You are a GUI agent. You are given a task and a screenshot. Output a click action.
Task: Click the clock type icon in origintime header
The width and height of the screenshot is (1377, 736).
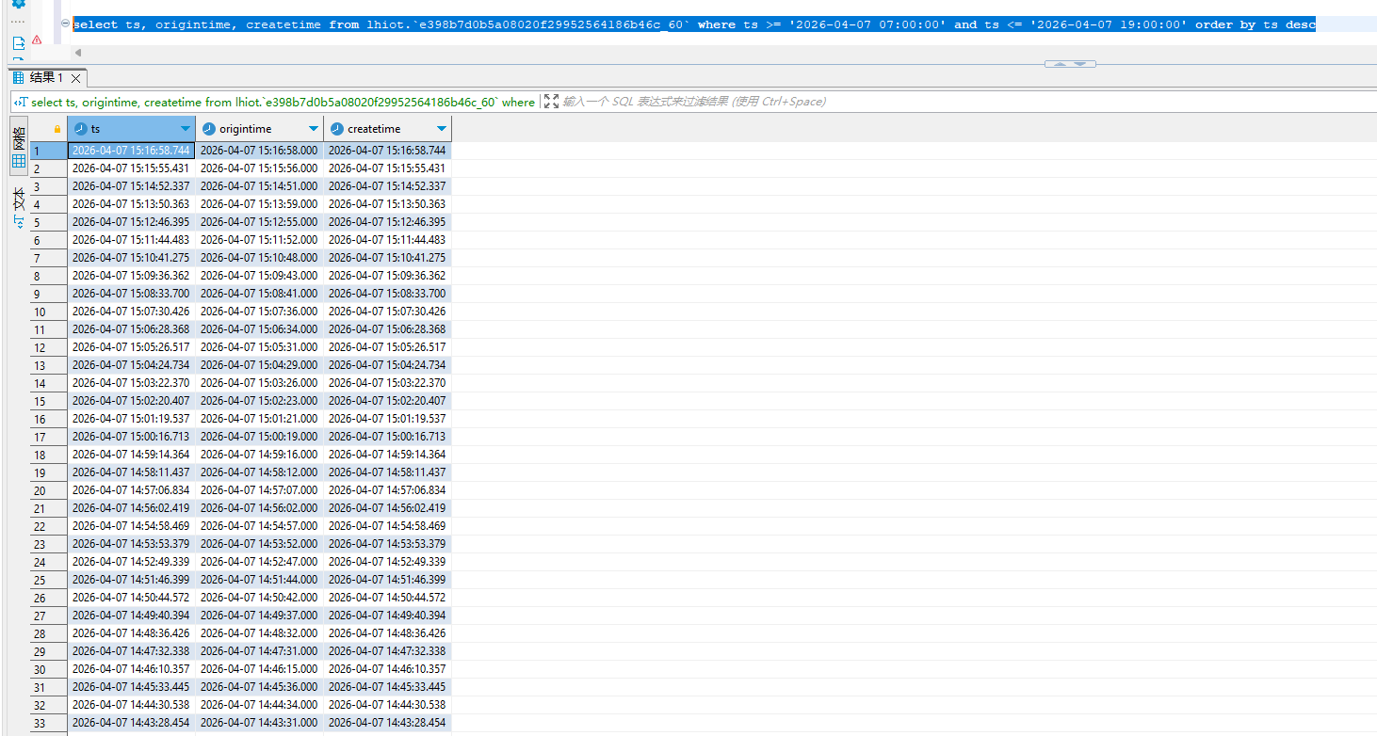tap(208, 129)
